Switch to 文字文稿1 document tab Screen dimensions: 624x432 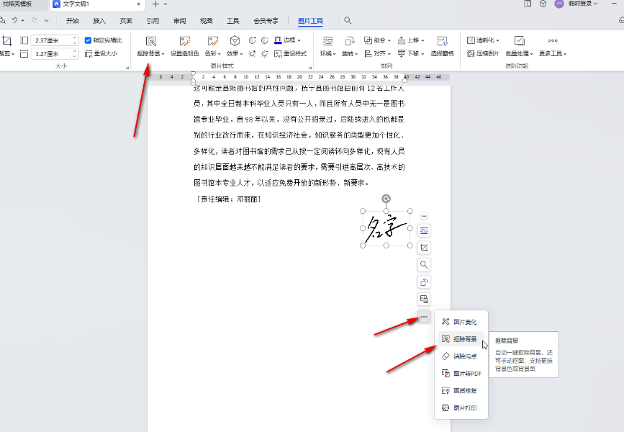coord(96,4)
